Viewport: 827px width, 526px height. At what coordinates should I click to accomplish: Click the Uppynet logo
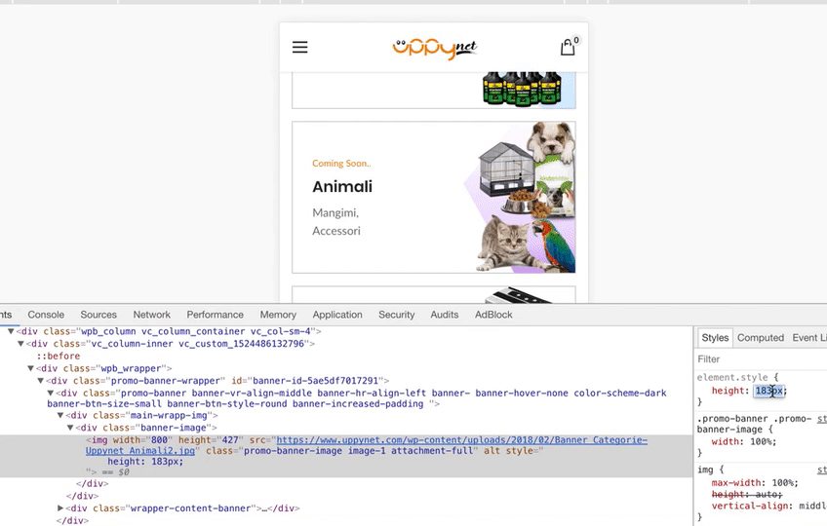pyautogui.click(x=435, y=49)
